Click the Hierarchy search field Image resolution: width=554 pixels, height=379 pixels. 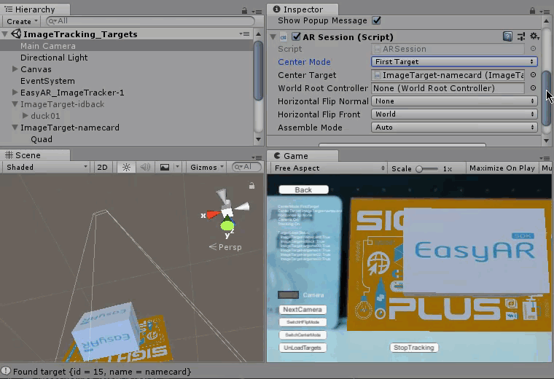(x=150, y=21)
